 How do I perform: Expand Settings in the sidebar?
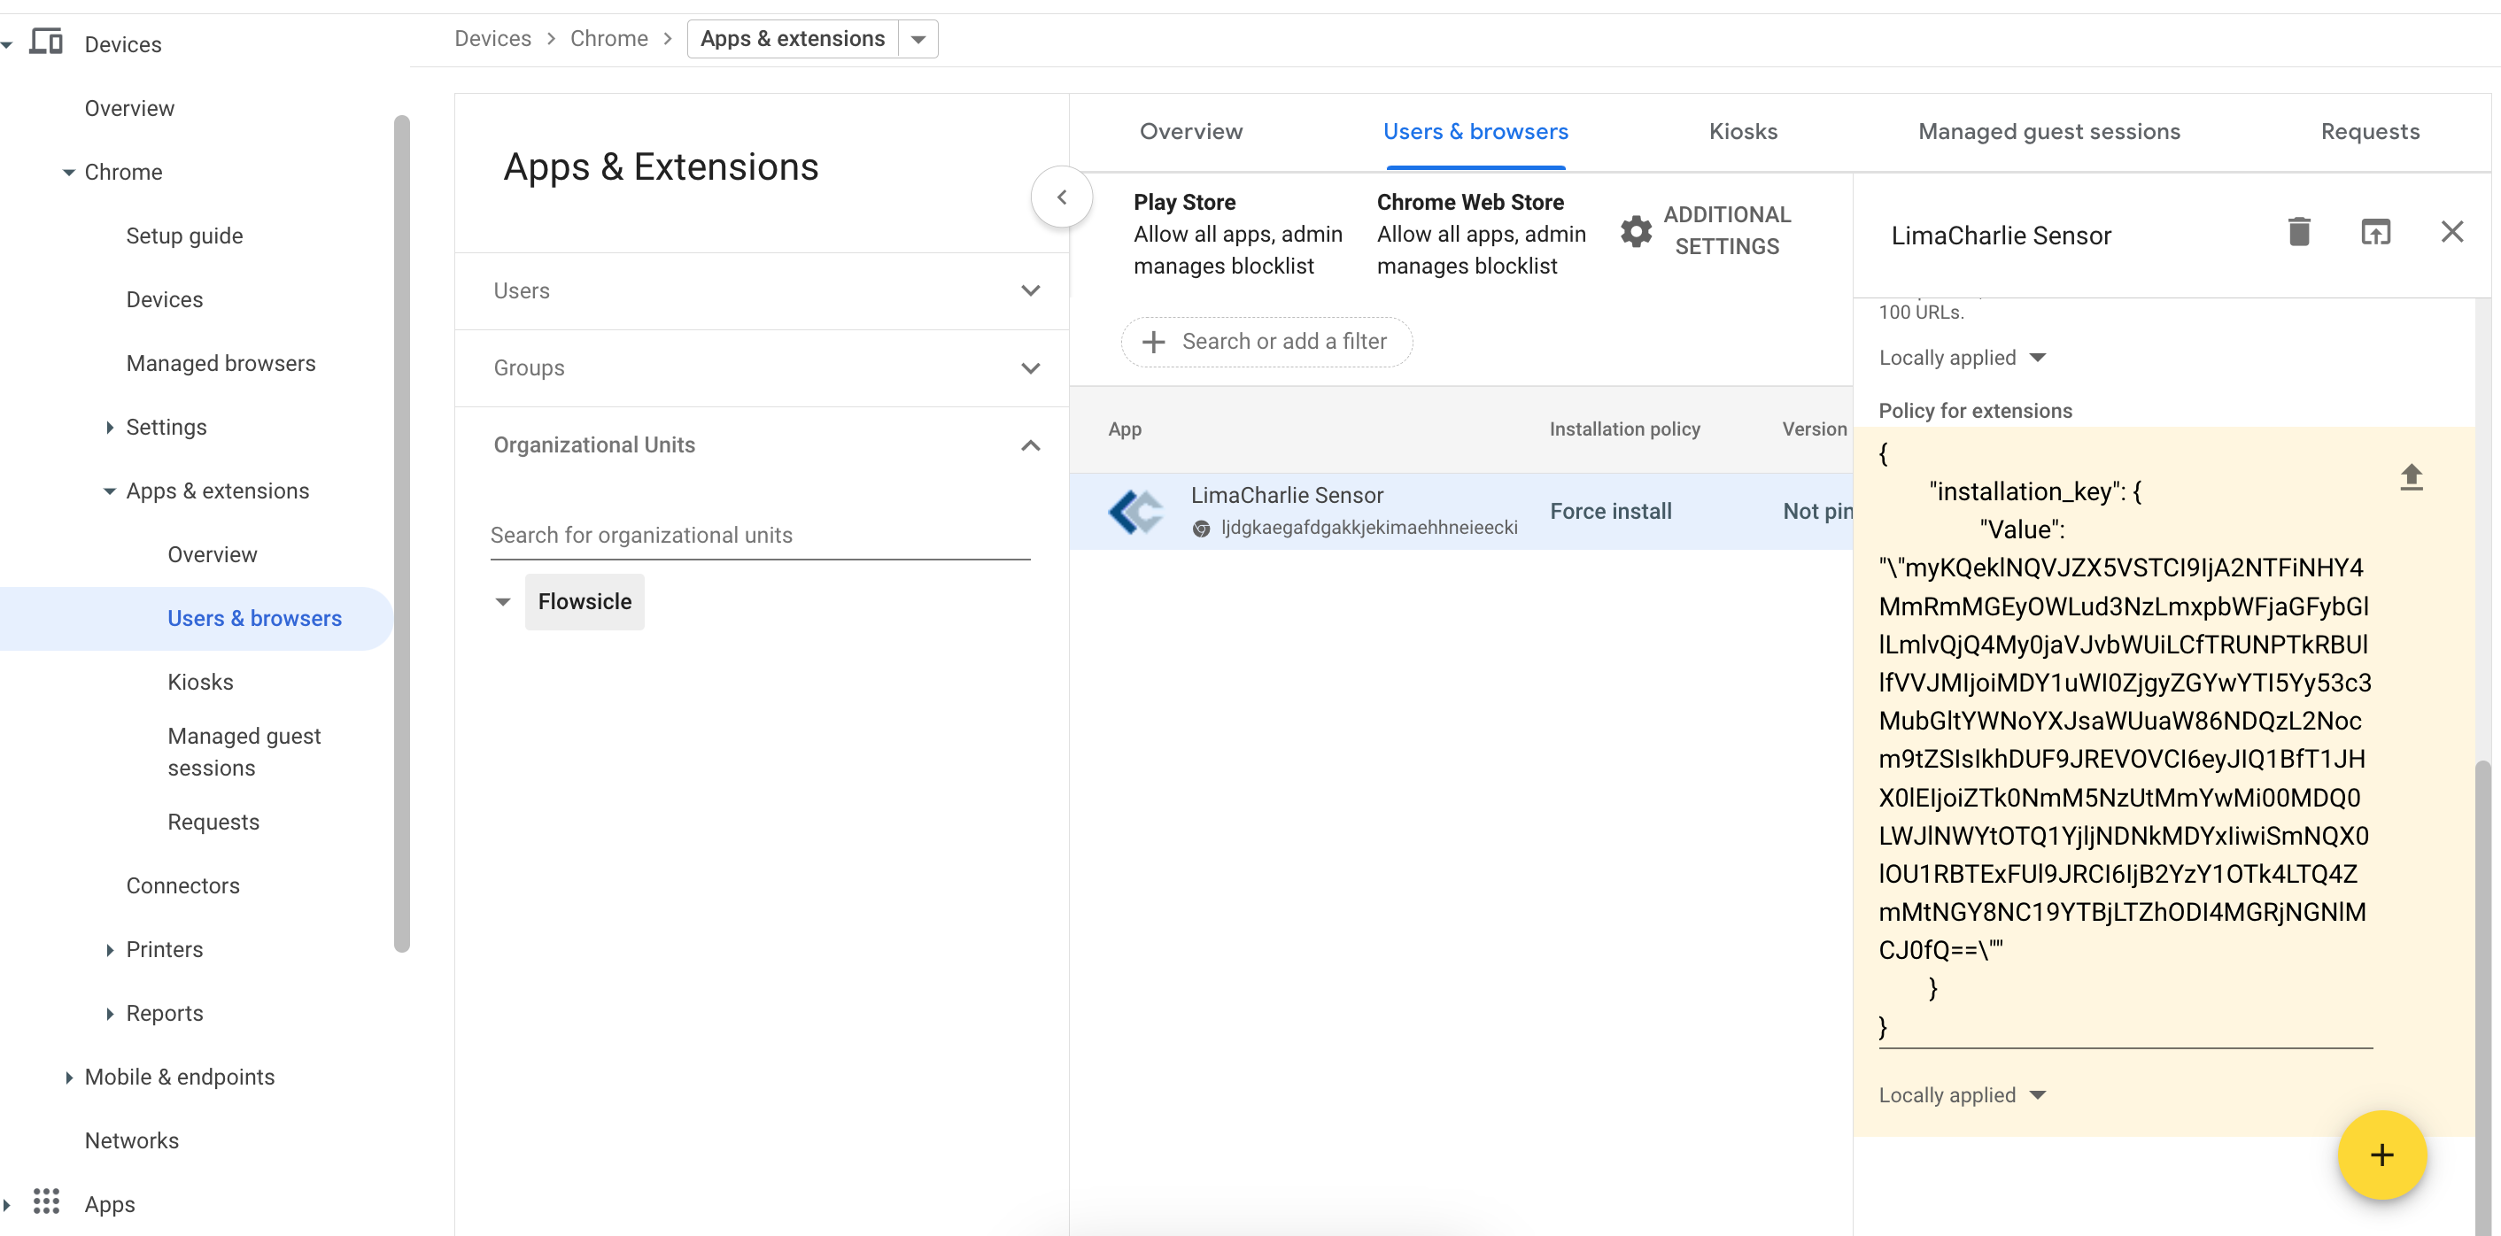(x=110, y=428)
